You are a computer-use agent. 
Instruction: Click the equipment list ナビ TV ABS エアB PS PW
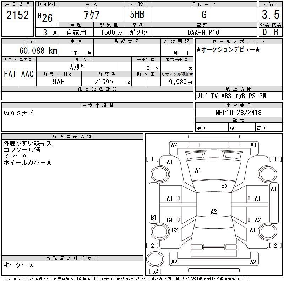232,96
